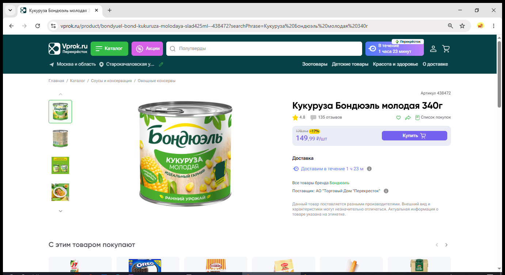Screen dimensions: 505x275
Task: Select second thumbnail of can back
Action: (x=60, y=139)
